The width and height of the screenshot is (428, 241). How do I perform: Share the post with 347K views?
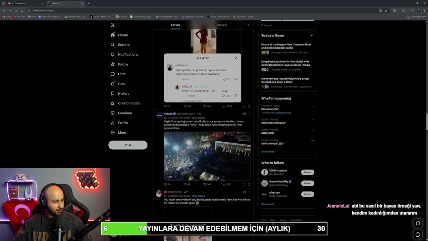pyautogui.click(x=249, y=106)
